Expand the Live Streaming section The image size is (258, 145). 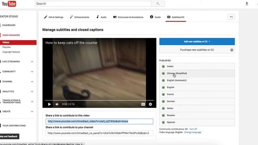click(x=32, y=62)
